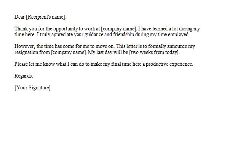Click the [company name] placeholder after "resignation from"
The image size is (227, 146).
[69, 52]
